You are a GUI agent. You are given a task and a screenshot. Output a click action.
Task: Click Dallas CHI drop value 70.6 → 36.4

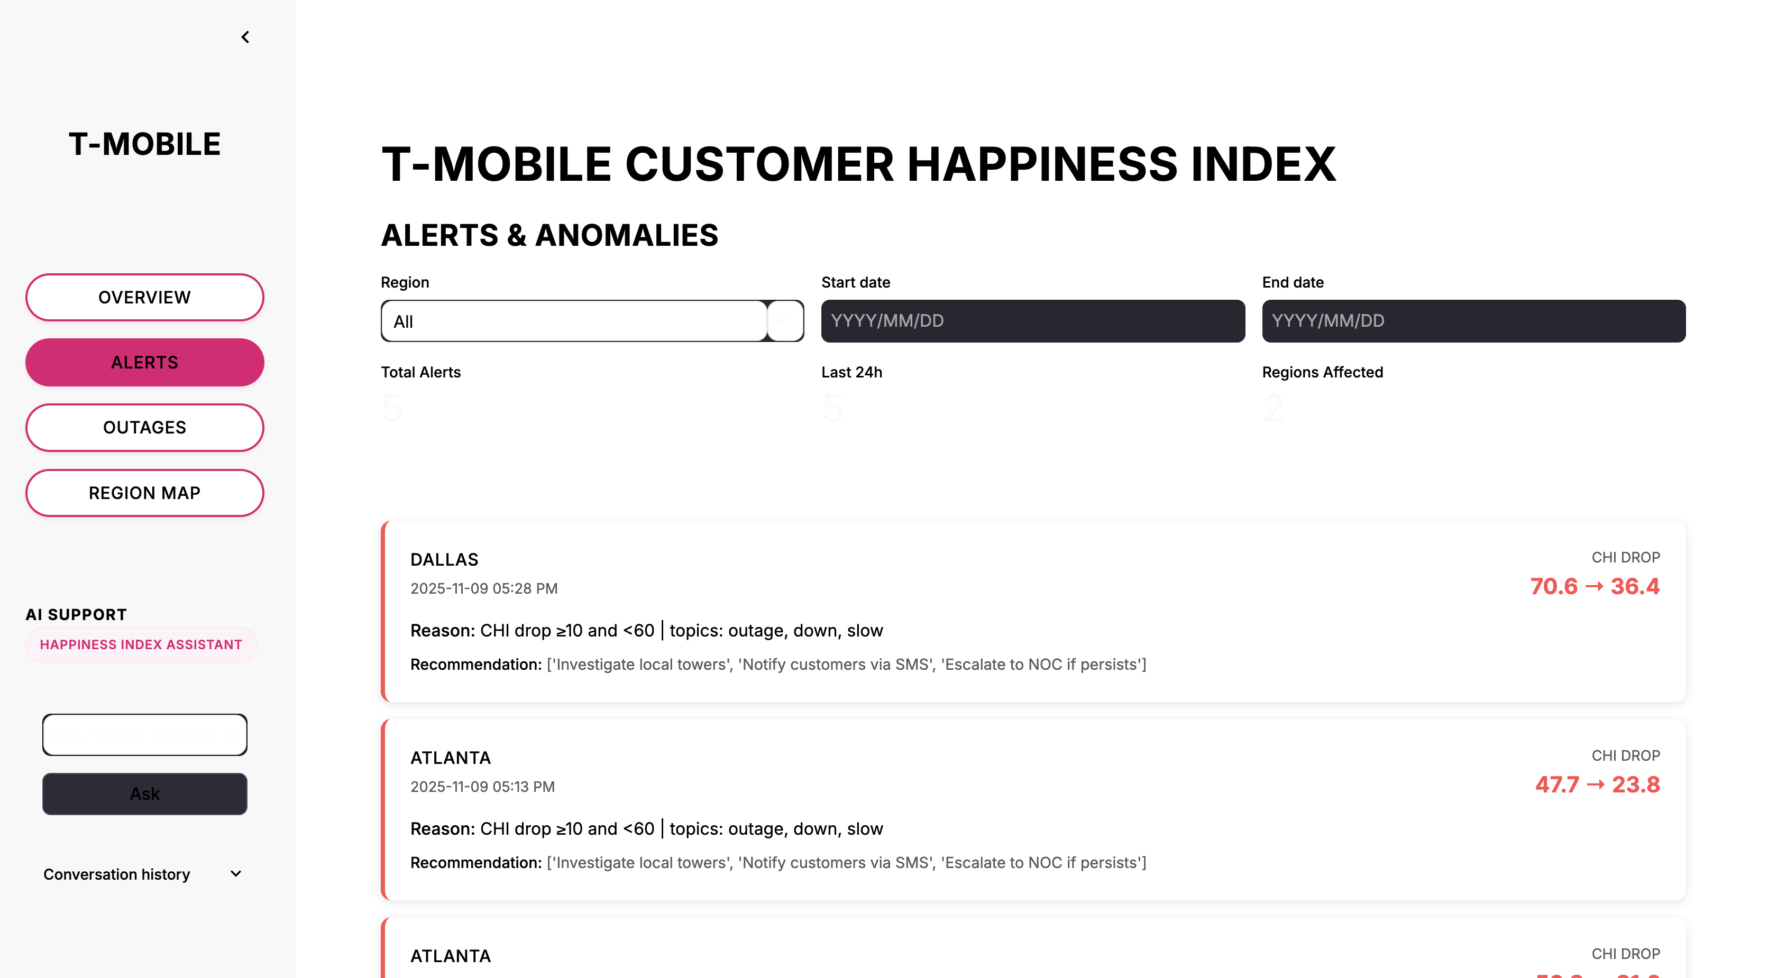click(1595, 586)
